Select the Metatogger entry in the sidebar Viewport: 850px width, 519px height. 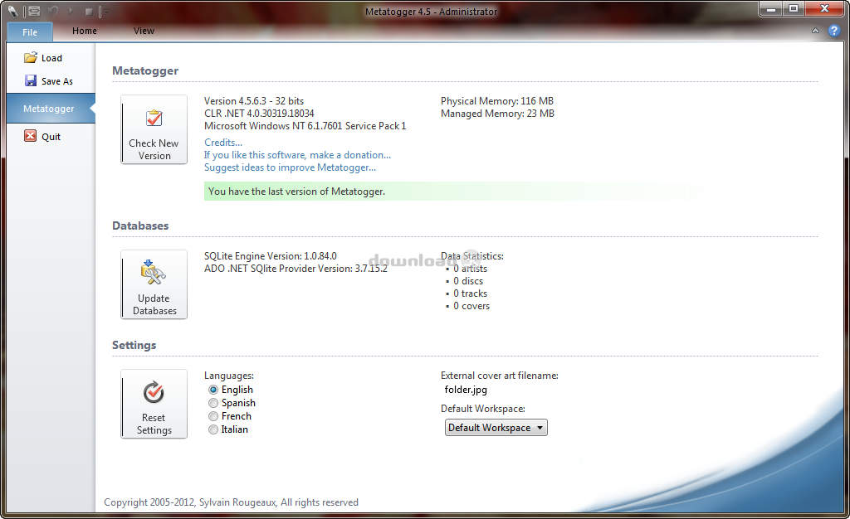[x=51, y=109]
